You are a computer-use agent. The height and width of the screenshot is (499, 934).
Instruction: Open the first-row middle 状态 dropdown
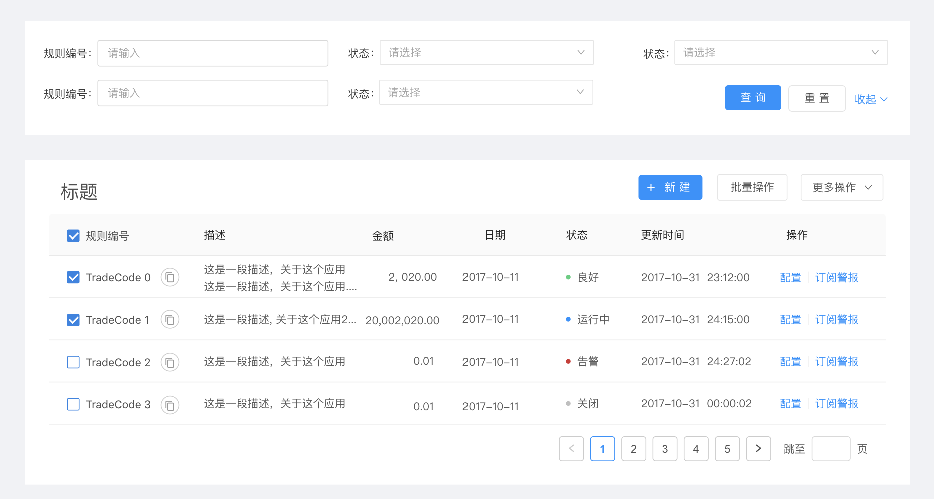pos(487,52)
